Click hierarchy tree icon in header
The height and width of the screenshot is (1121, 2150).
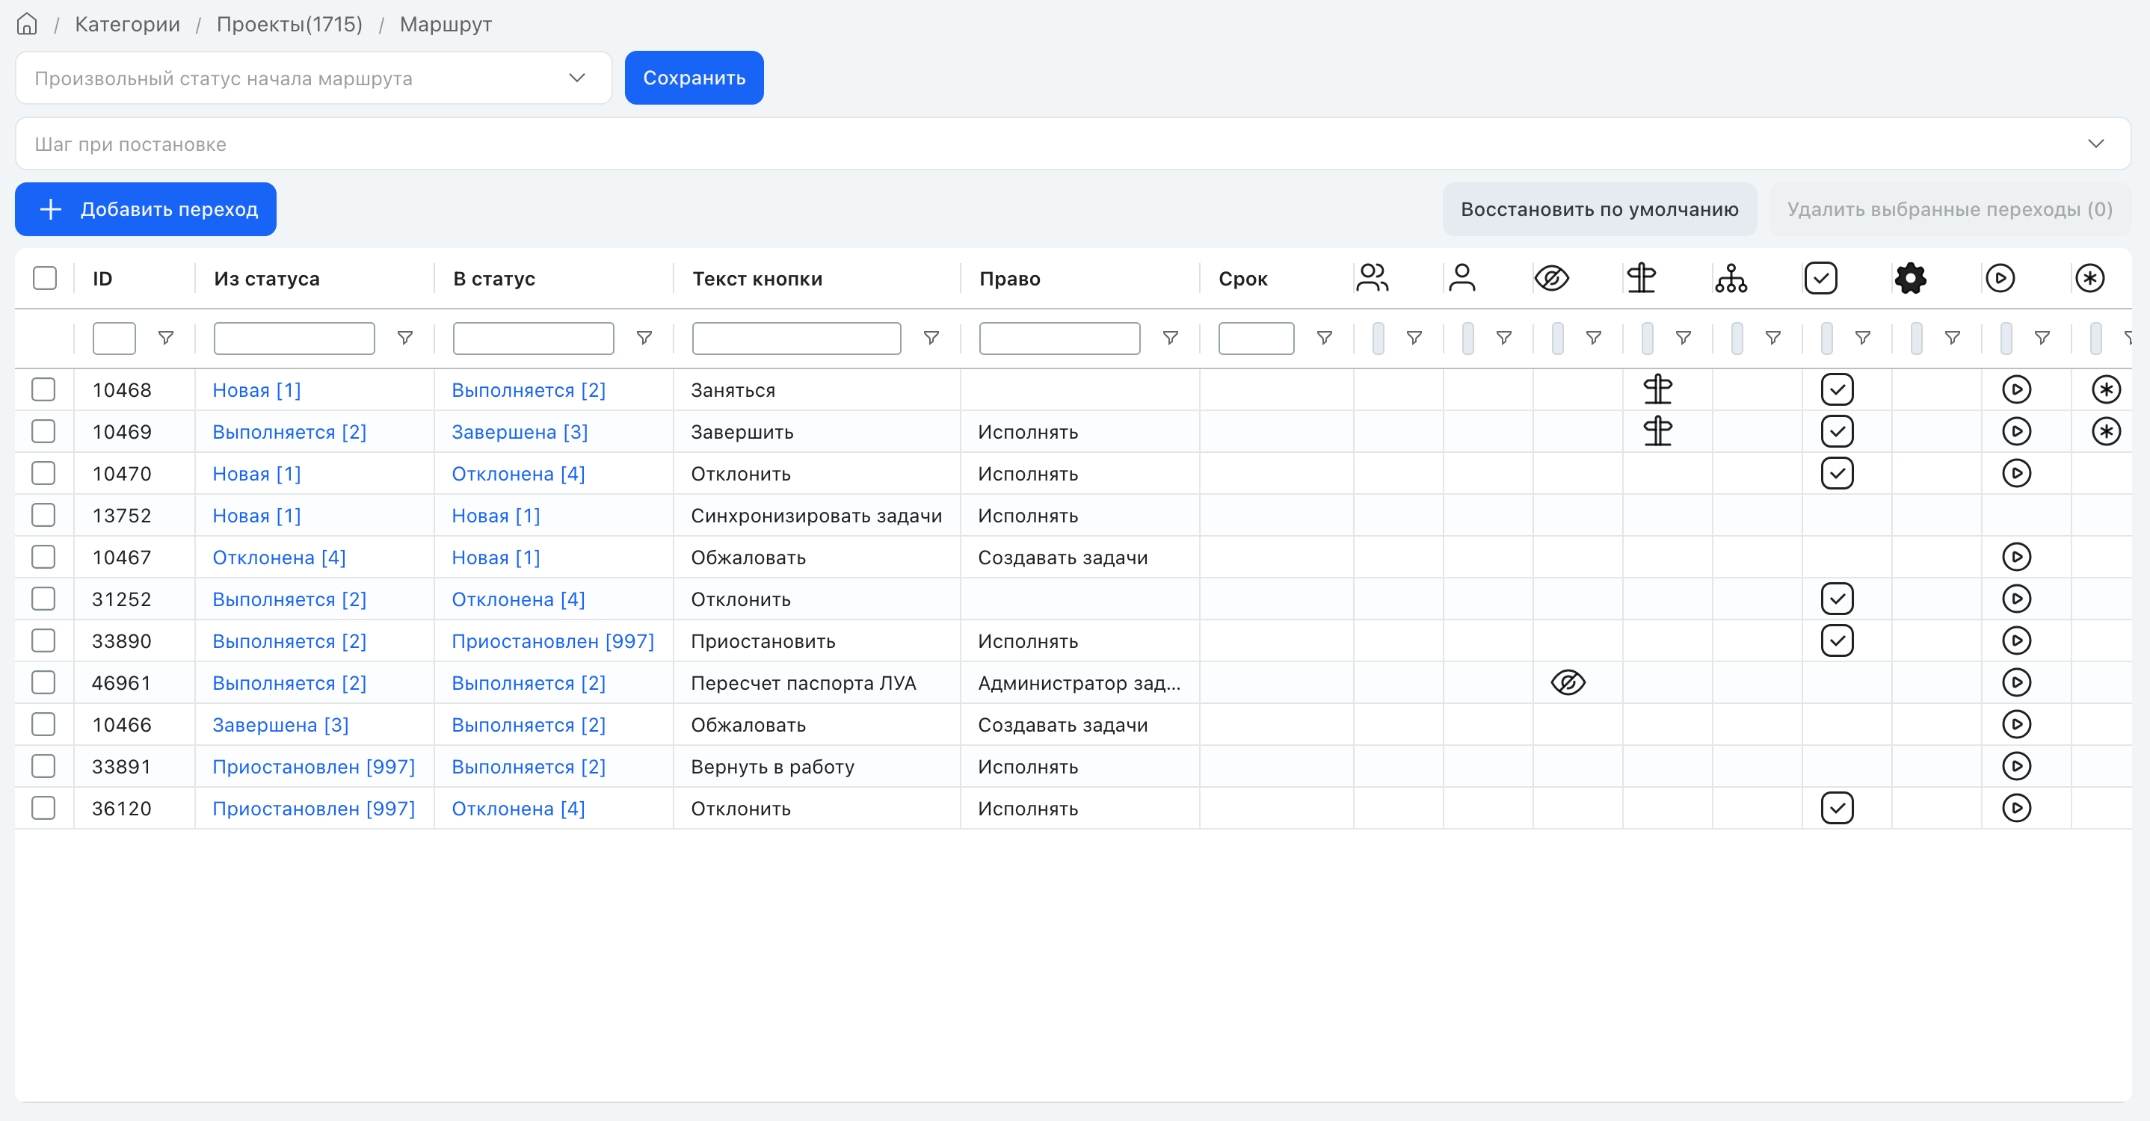(x=1731, y=278)
